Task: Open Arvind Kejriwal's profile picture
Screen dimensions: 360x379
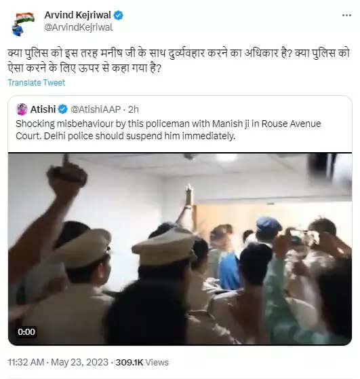Action: pyautogui.click(x=23, y=24)
